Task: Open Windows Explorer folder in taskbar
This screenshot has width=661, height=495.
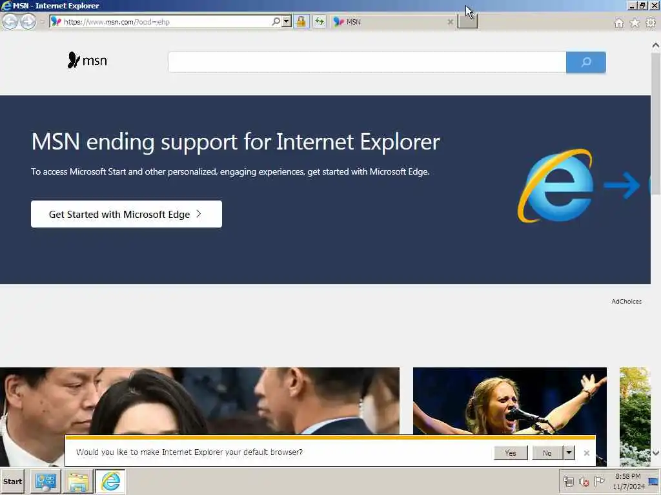Action: point(78,481)
